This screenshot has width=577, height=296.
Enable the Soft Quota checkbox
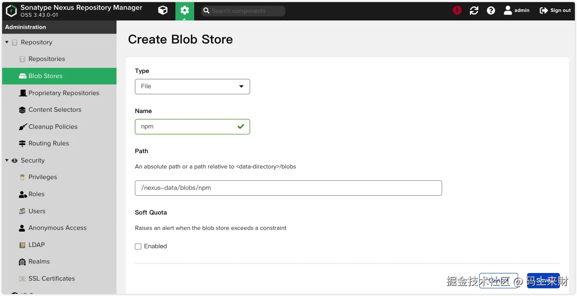138,247
